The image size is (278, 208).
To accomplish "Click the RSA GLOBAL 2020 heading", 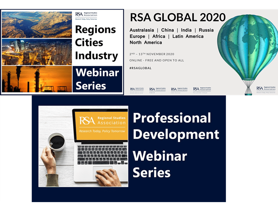I will 178,17.
